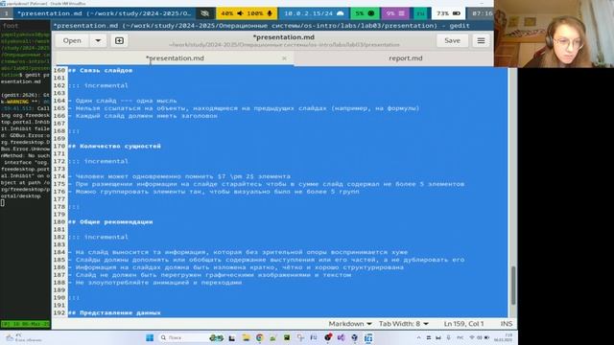Screen dimensions: 614x345
Task: Click the foot terminal title
Action: pyautogui.click(x=11, y=26)
